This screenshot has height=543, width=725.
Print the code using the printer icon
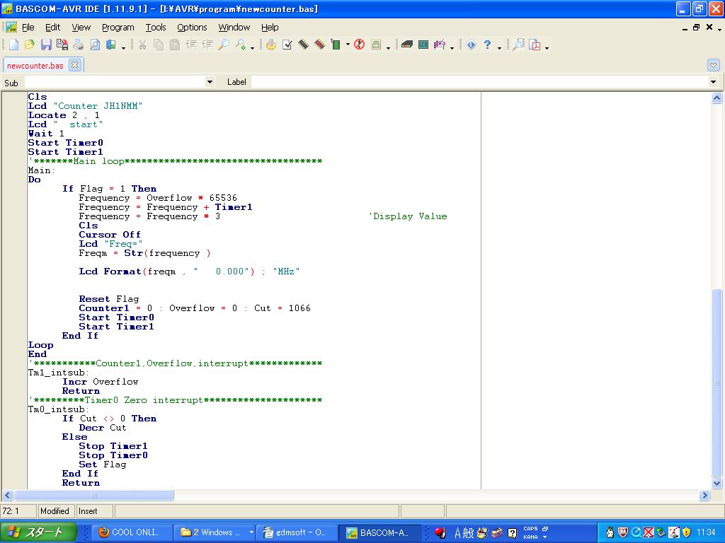coord(78,45)
